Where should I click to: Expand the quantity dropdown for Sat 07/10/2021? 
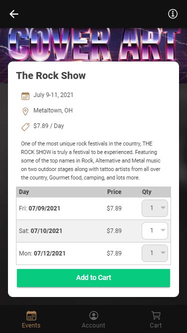pos(155,230)
